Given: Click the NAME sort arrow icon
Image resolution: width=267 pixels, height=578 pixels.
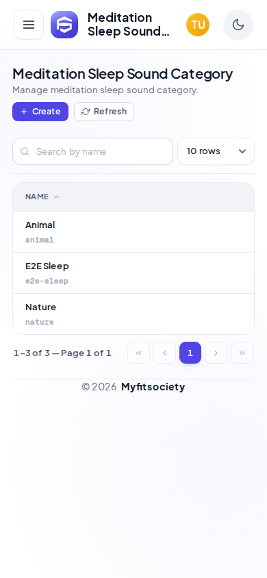Looking at the screenshot, I should [56, 197].
